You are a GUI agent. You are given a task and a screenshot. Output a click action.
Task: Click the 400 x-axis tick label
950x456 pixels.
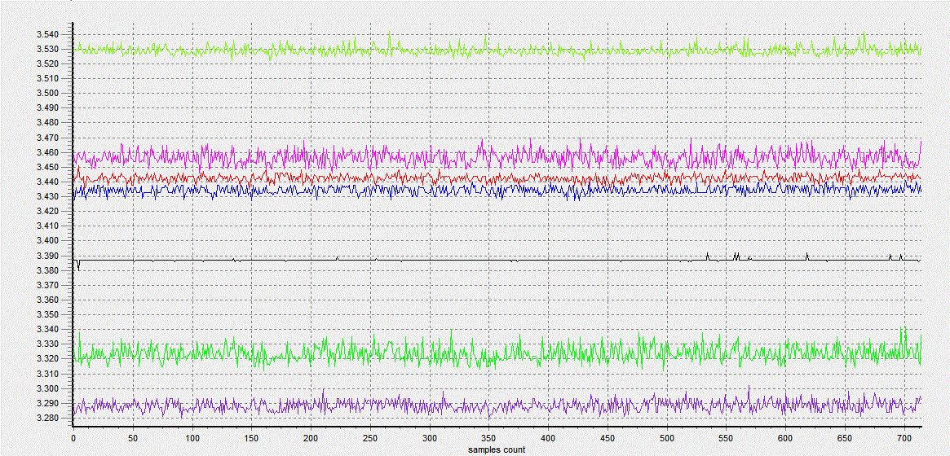[x=548, y=438]
